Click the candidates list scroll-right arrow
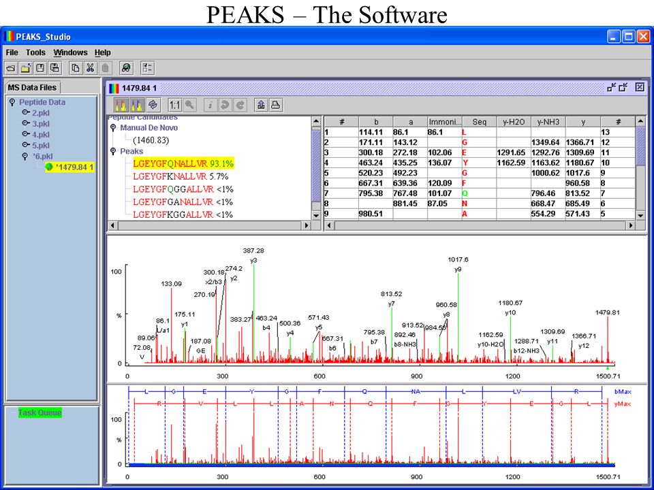 click(x=307, y=225)
